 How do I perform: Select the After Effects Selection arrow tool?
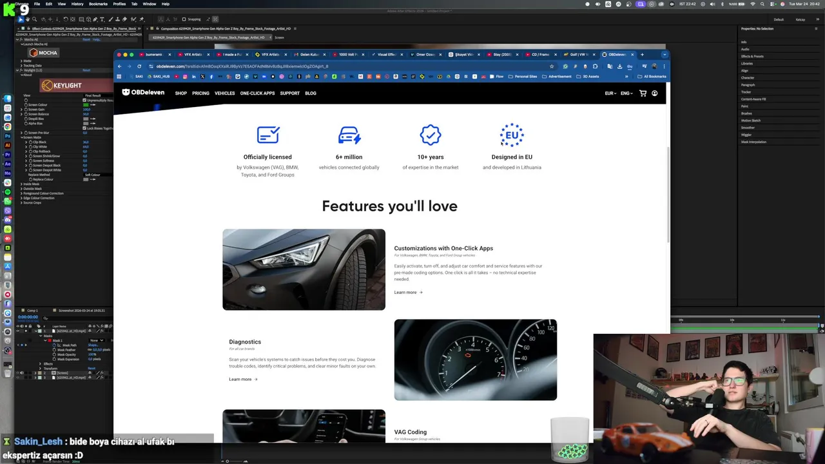[21, 19]
